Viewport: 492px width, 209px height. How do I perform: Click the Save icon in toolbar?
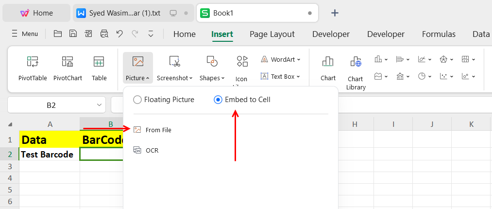click(x=73, y=34)
